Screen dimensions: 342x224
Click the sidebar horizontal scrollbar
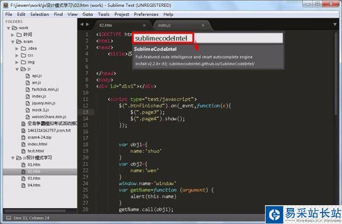35,211
